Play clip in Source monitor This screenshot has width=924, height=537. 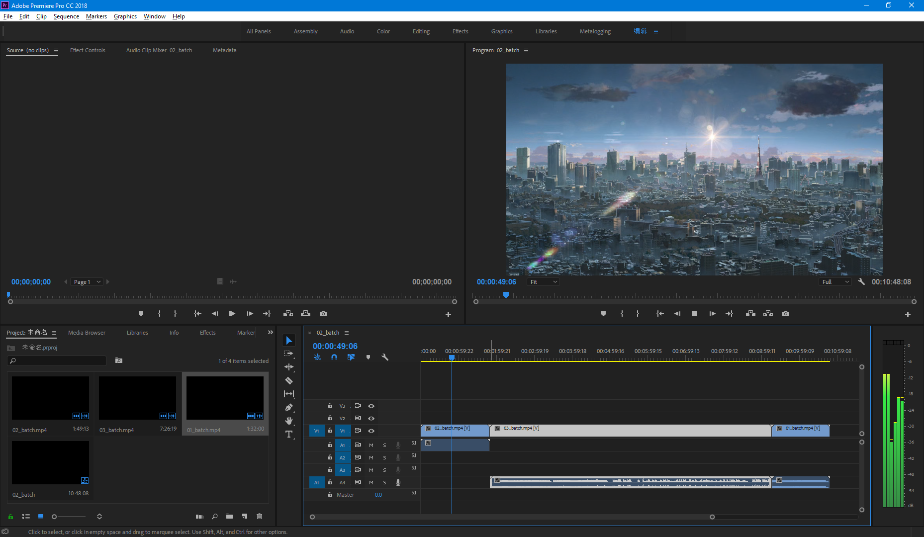232,314
